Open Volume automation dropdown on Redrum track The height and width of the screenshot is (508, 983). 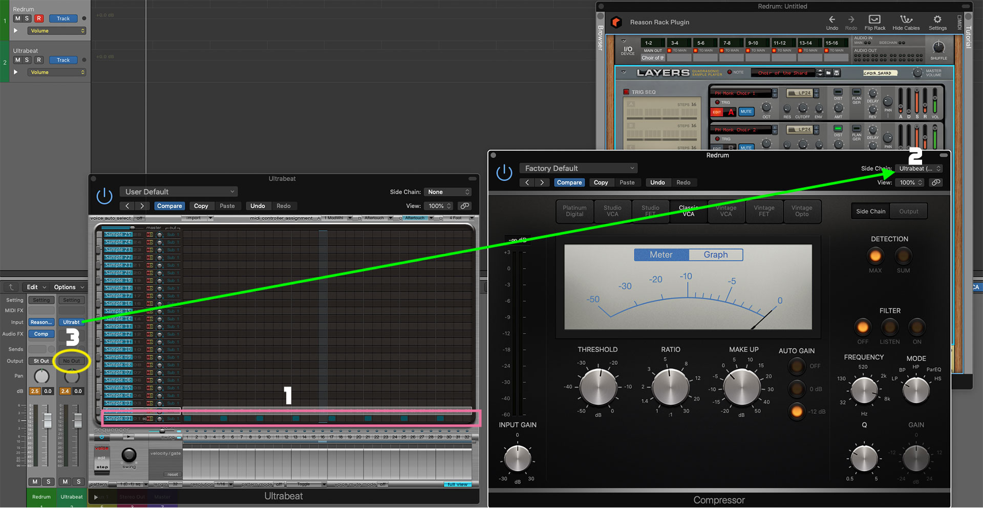coord(56,31)
